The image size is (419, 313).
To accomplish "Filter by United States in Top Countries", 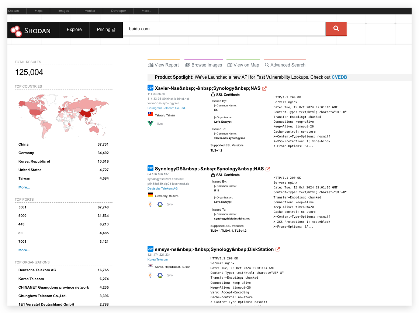I will [63, 170].
